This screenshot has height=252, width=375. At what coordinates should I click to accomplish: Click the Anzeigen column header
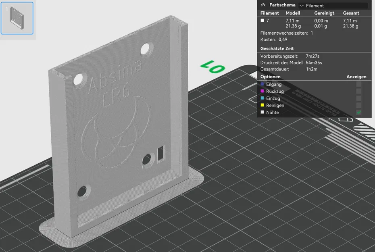[356, 77]
